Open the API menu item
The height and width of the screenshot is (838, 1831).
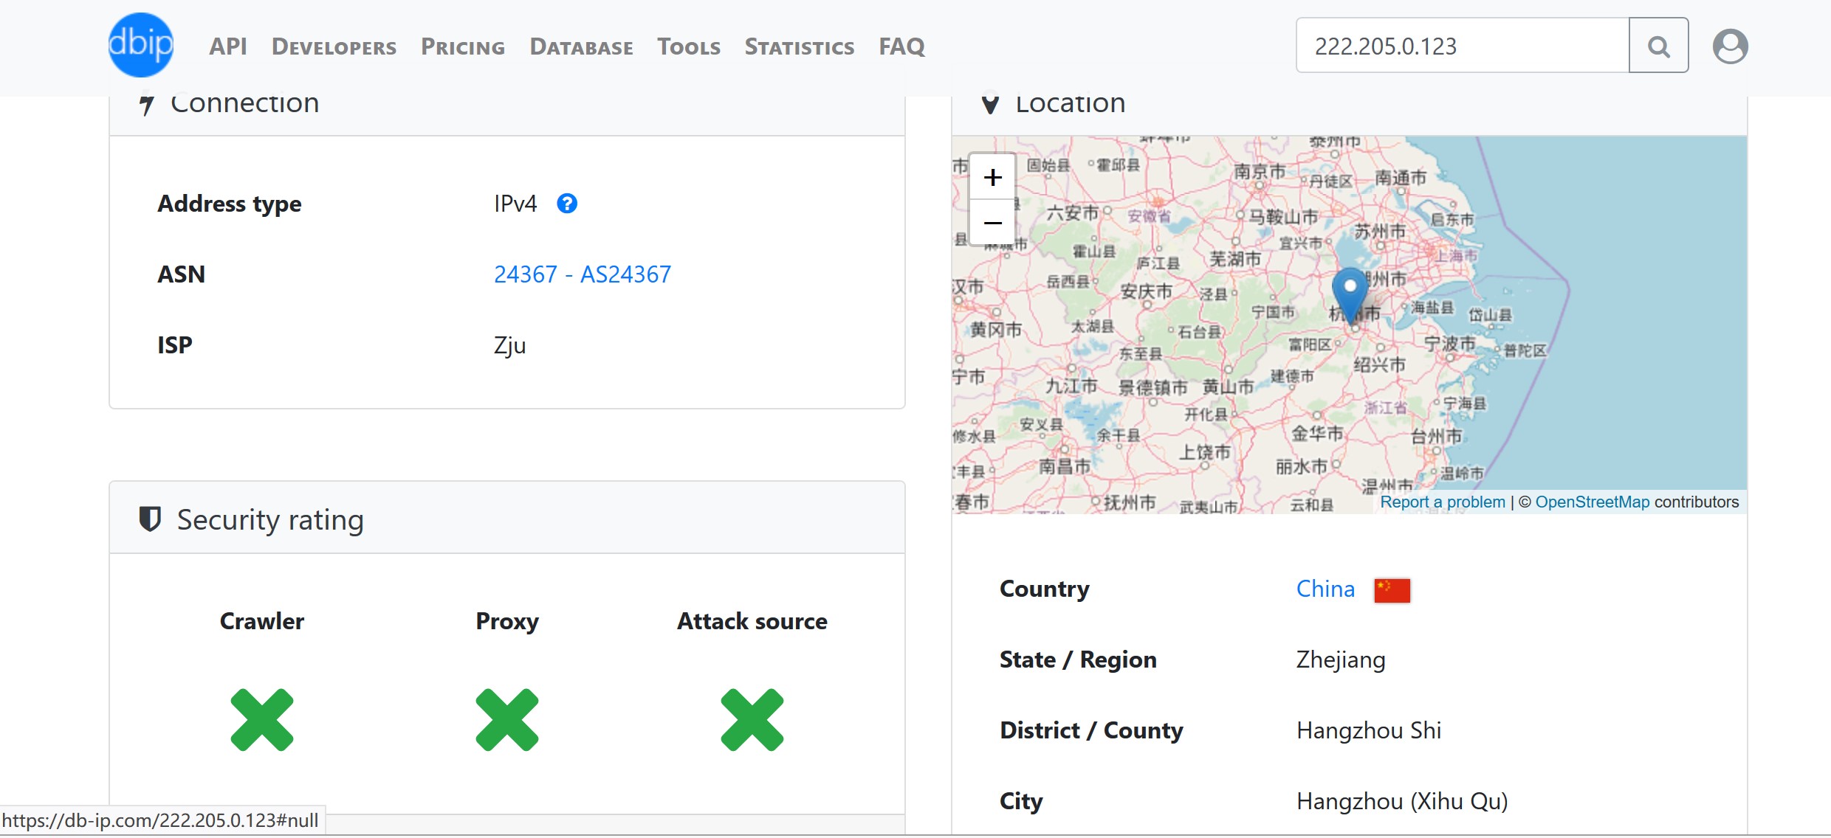point(227,46)
